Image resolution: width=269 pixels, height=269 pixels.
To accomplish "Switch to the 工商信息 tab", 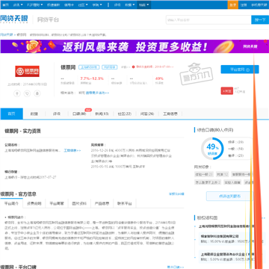I will (170, 114).
